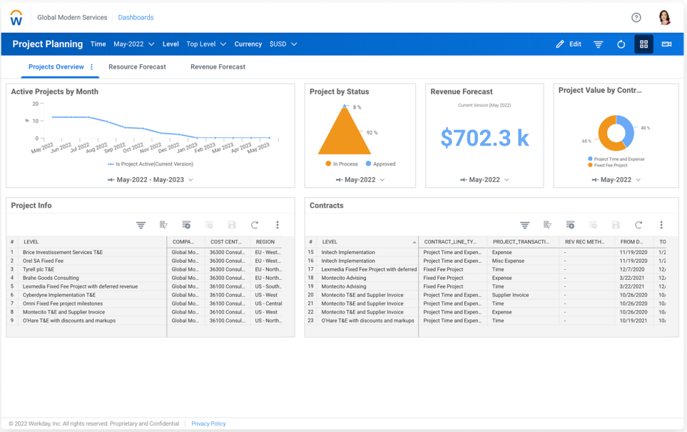Click CONTRACT_LINE_TY... column header
The image size is (687, 432).
point(450,241)
